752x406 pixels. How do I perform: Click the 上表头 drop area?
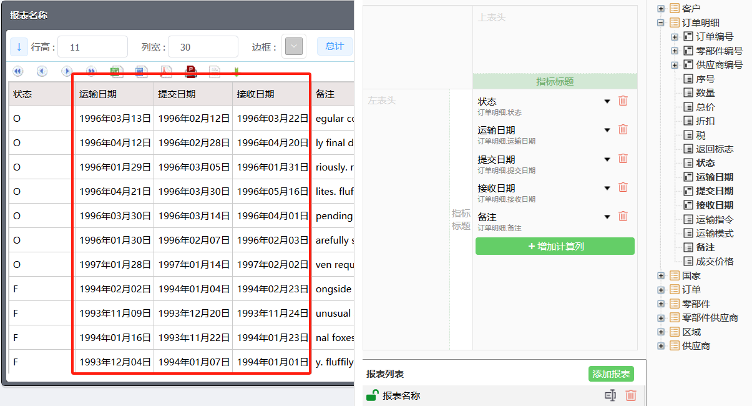pos(555,41)
